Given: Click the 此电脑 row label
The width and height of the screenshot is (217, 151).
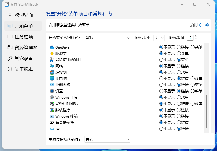Looking at the screenshot, I should (61, 78).
